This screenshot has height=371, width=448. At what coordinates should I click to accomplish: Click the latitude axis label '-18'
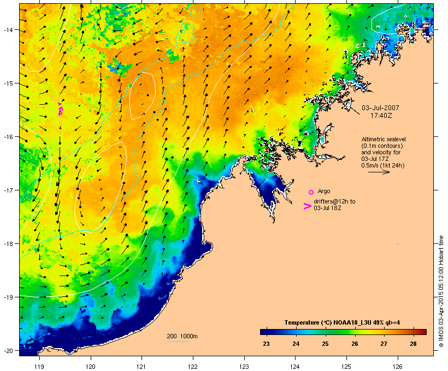coord(8,243)
